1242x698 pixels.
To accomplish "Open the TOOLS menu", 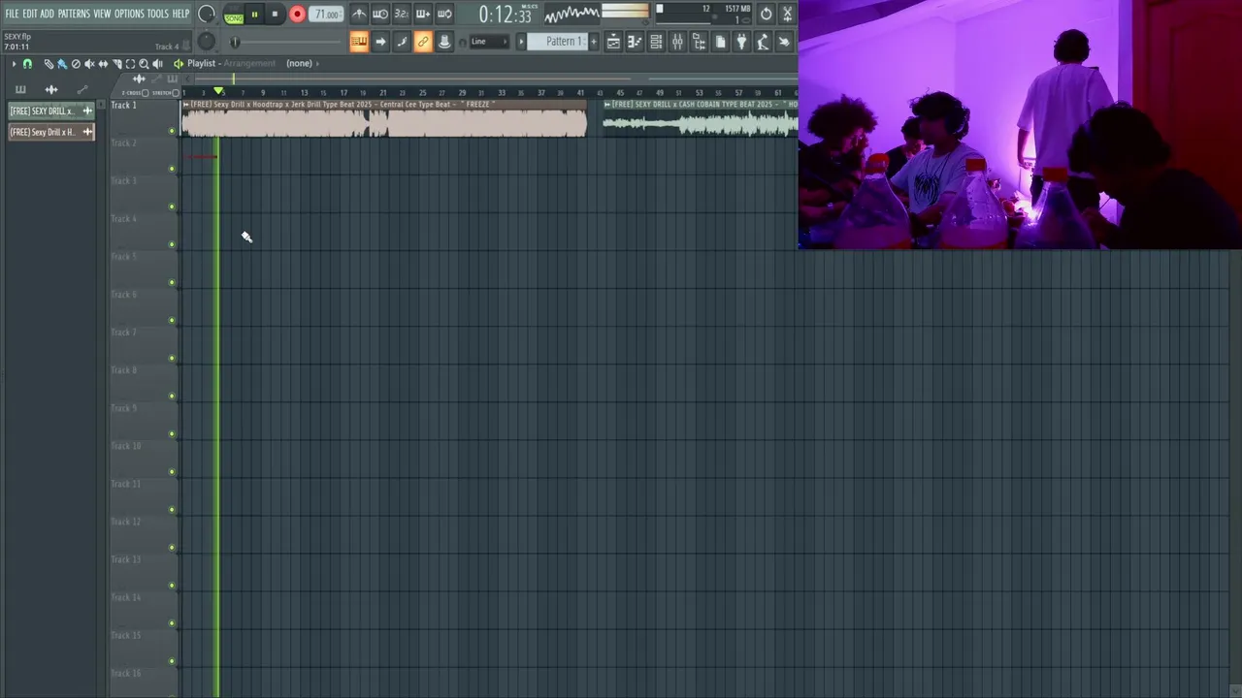I will click(158, 14).
